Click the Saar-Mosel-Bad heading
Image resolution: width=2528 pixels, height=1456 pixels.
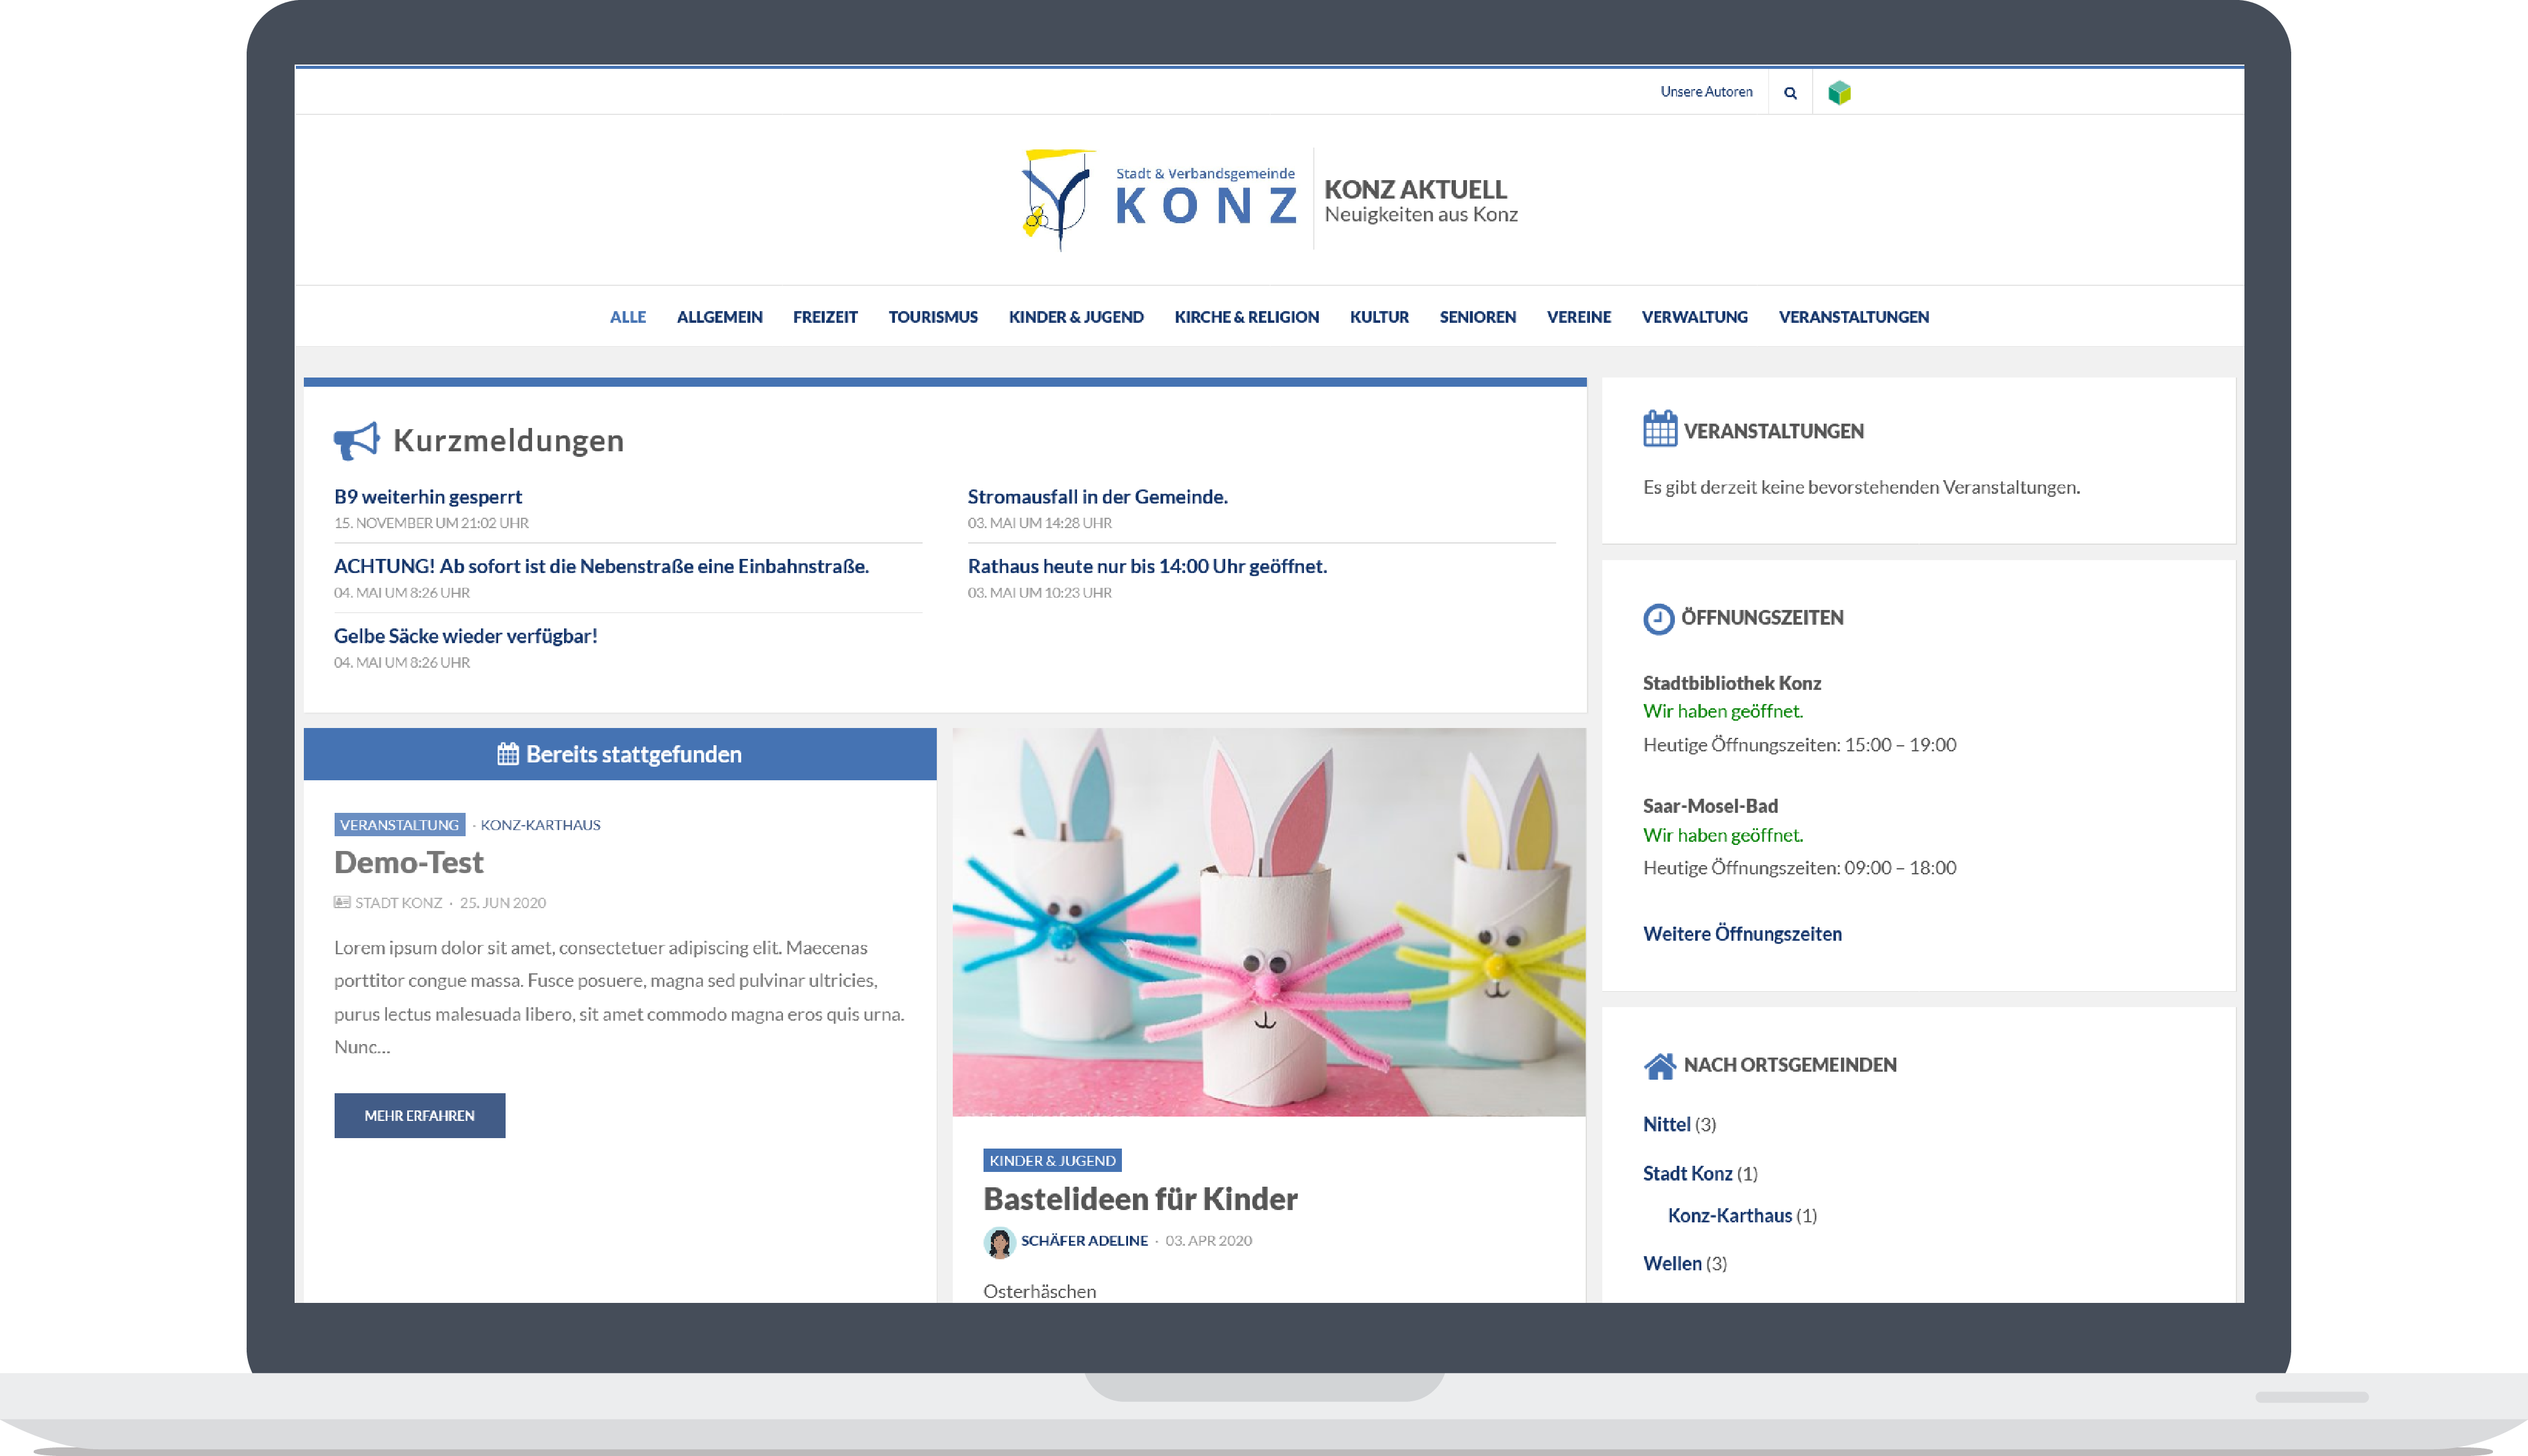1710,806
